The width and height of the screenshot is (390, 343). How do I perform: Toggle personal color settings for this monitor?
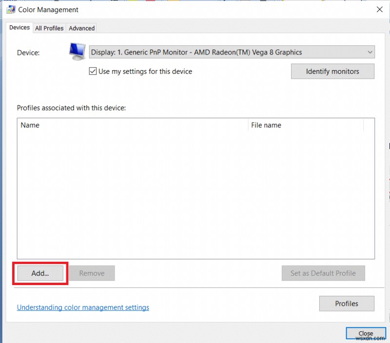coord(93,71)
